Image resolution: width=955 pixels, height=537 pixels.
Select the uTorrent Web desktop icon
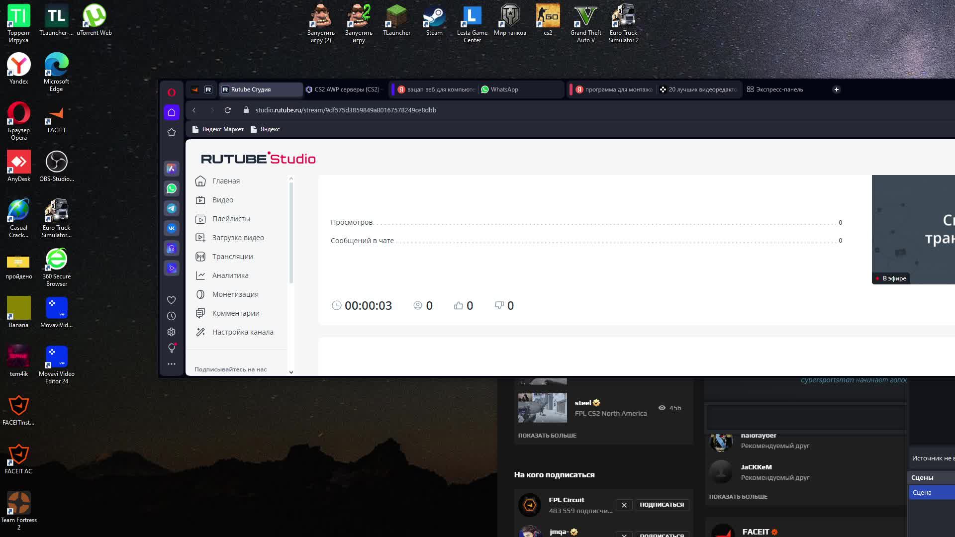tap(95, 21)
